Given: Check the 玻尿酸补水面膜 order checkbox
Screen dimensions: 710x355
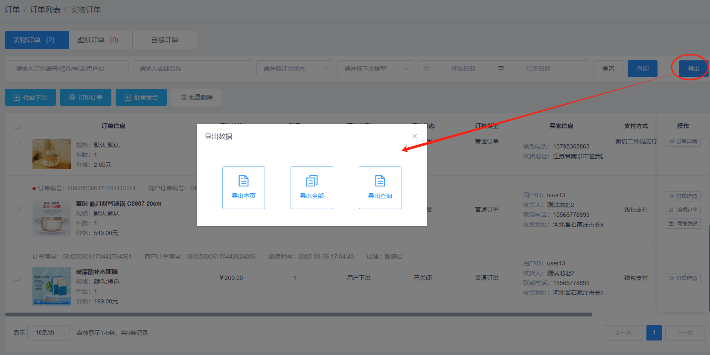Looking at the screenshot, I should click(x=17, y=278).
